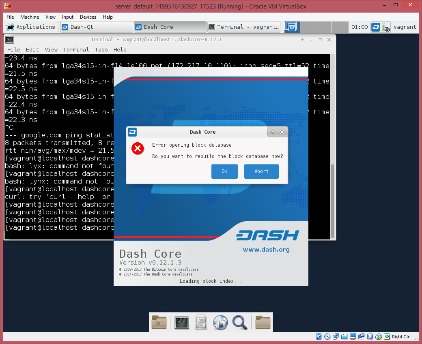Select the second workspace in the switcher
The width and height of the screenshot is (422, 344).
coord(308,27)
